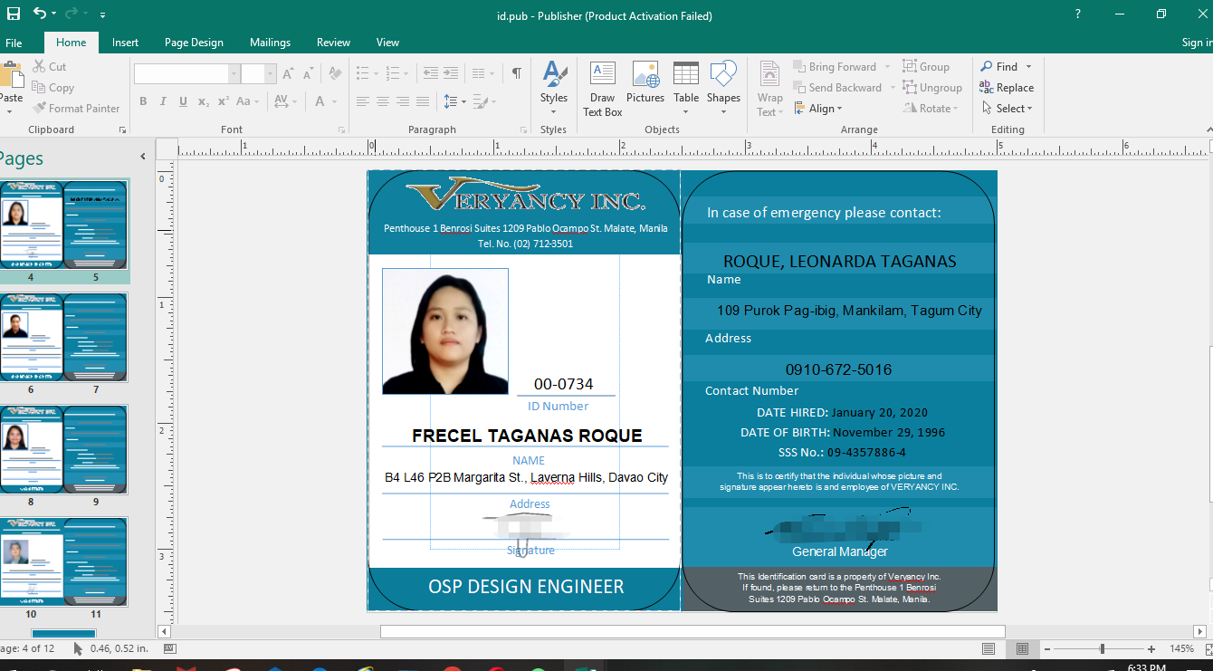Insert Pictures from Objects group
Viewport: 1213px width, 671px height.
(x=645, y=82)
